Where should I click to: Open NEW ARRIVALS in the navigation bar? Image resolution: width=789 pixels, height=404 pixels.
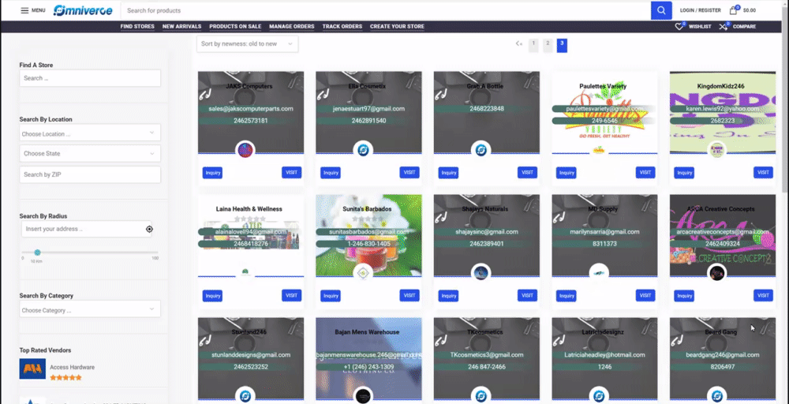(x=181, y=27)
